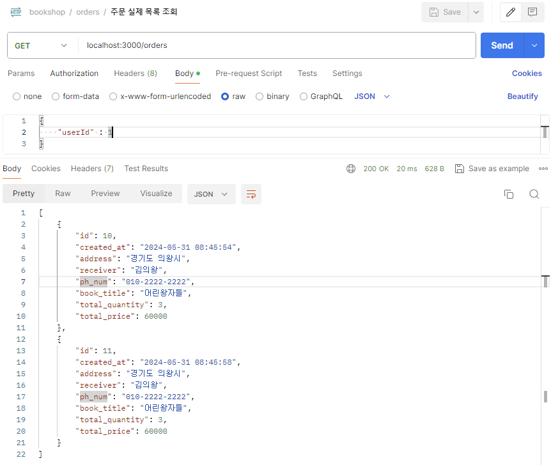Viewport: 551px width, 465px height.
Task: Open the orders breadcrumb link
Action: tap(88, 12)
